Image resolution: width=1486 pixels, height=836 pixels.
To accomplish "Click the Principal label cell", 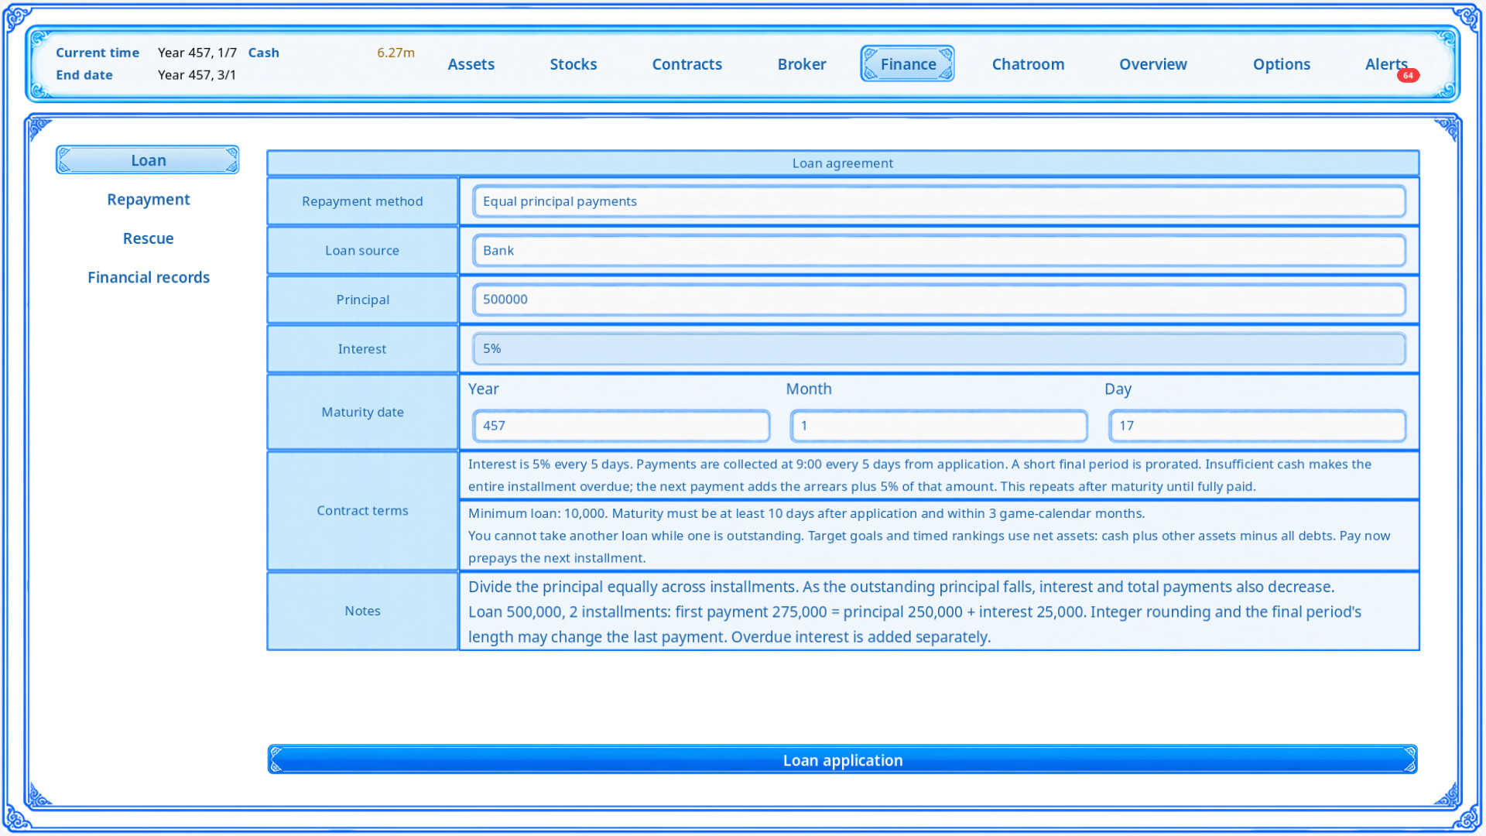I will click(362, 300).
